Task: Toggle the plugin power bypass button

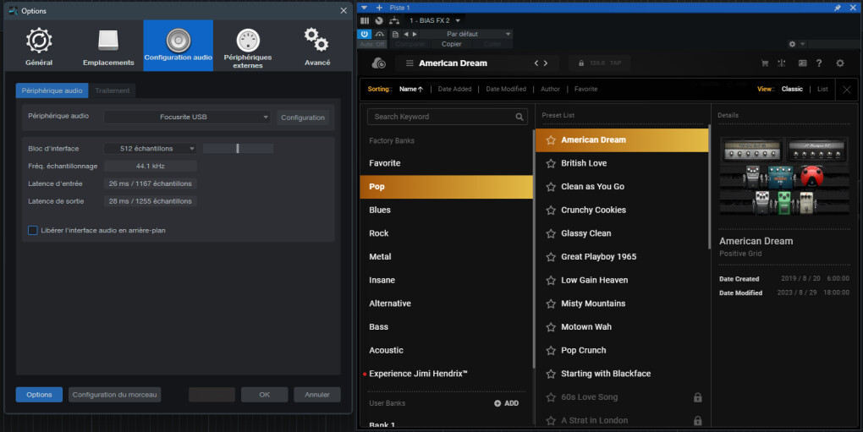Action: 365,34
